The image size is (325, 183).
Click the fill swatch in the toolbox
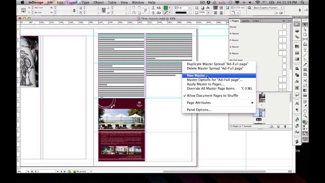point(304,121)
